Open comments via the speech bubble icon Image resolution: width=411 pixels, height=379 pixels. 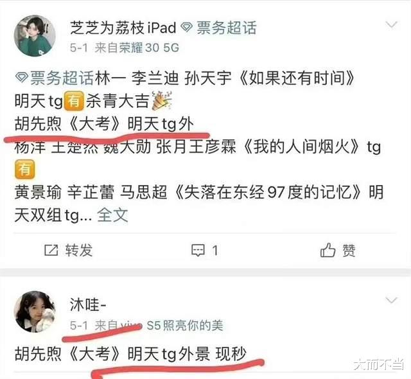198,251
